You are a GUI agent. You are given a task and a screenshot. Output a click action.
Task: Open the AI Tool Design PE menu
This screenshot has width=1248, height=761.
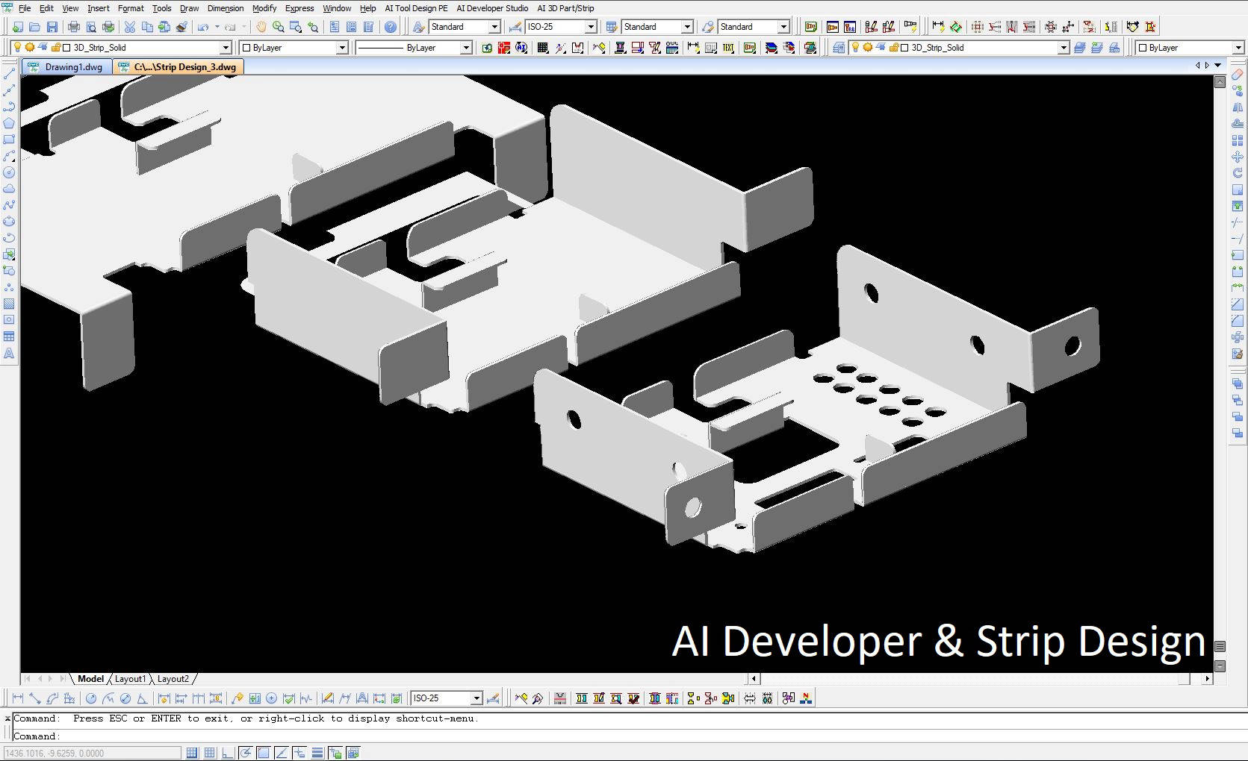(x=416, y=8)
